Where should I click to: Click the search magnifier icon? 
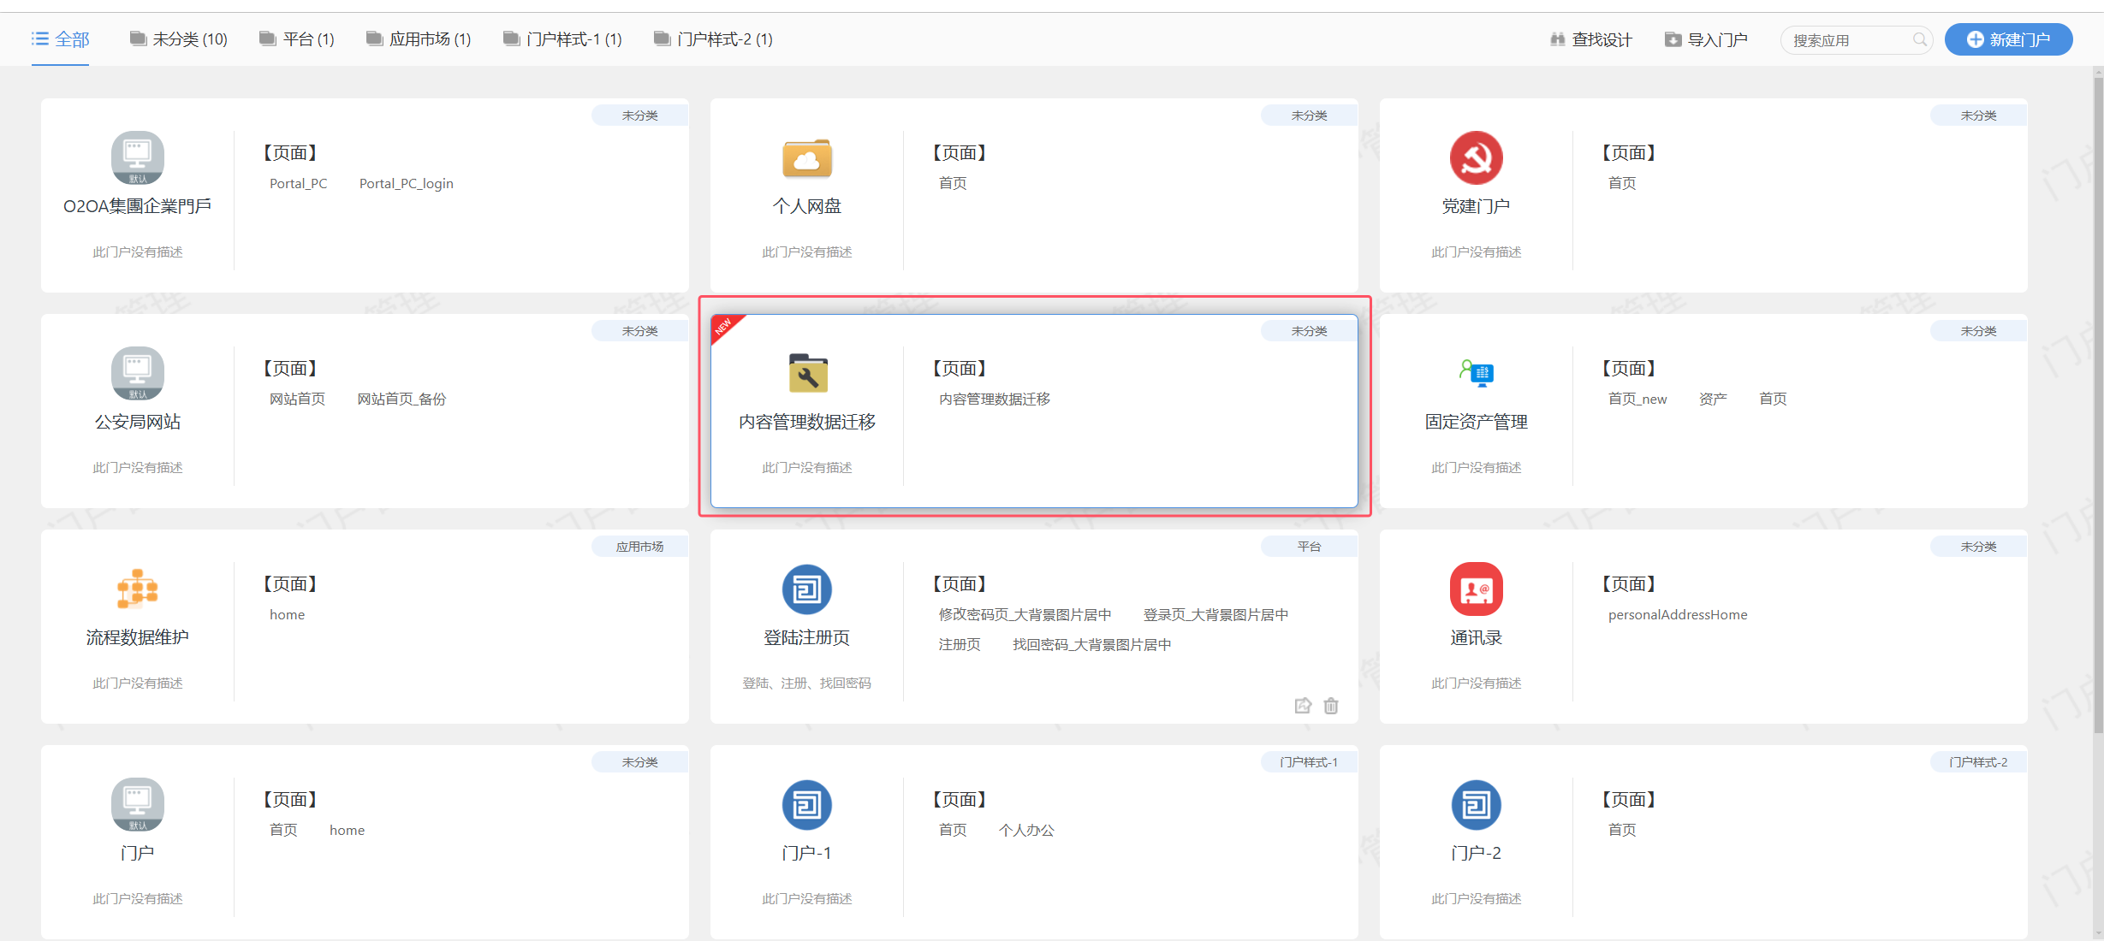(x=1920, y=40)
